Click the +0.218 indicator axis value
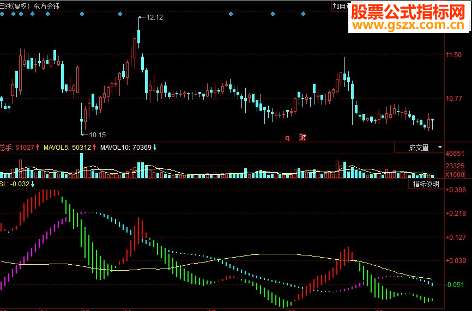The width and height of the screenshot is (472, 311). (x=456, y=214)
